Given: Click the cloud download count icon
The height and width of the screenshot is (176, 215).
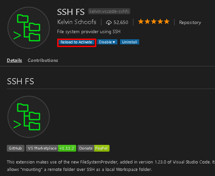Looking at the screenshot, I should [109, 22].
